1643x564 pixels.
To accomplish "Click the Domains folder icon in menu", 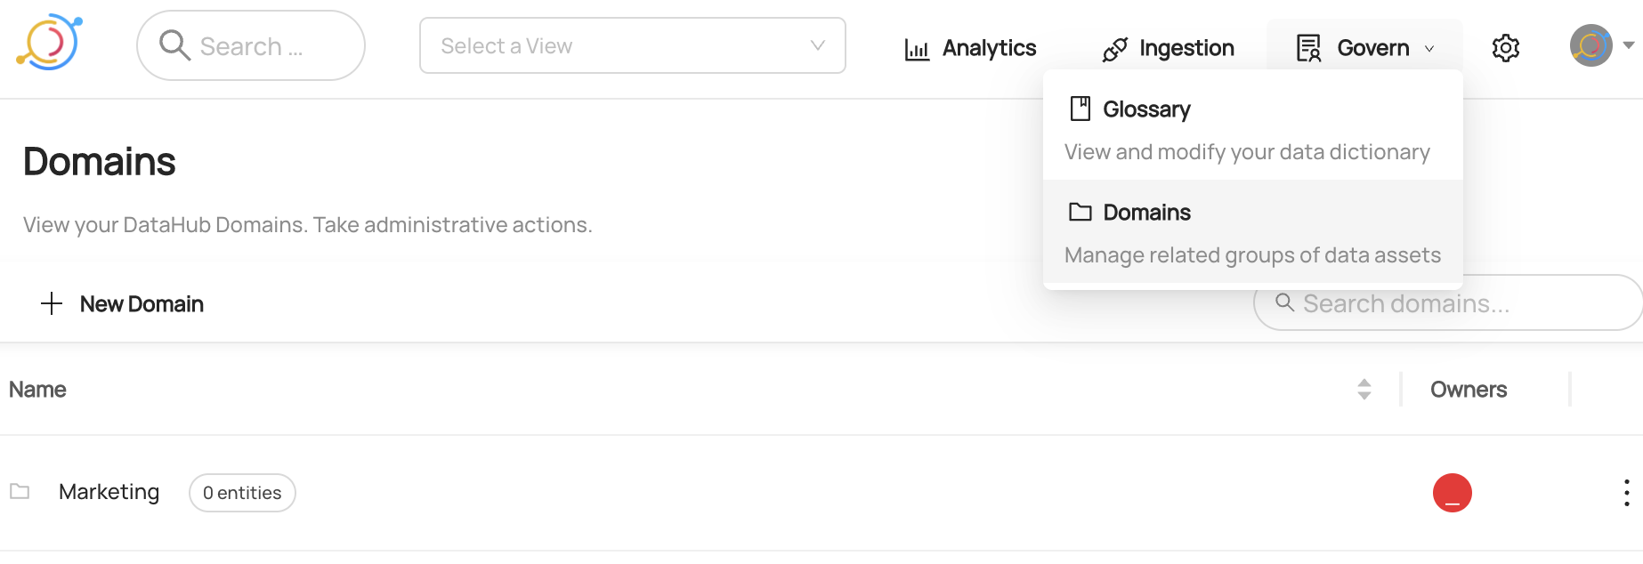I will click(x=1080, y=212).
